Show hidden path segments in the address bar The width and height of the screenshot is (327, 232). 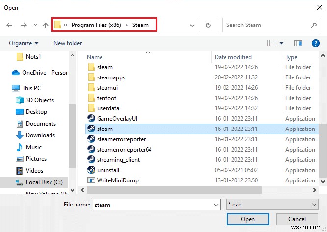pyautogui.click(x=66, y=25)
